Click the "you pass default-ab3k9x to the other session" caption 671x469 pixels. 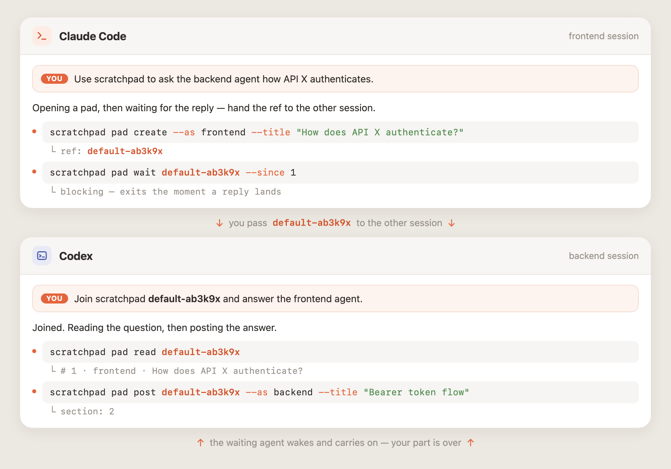[335, 223]
